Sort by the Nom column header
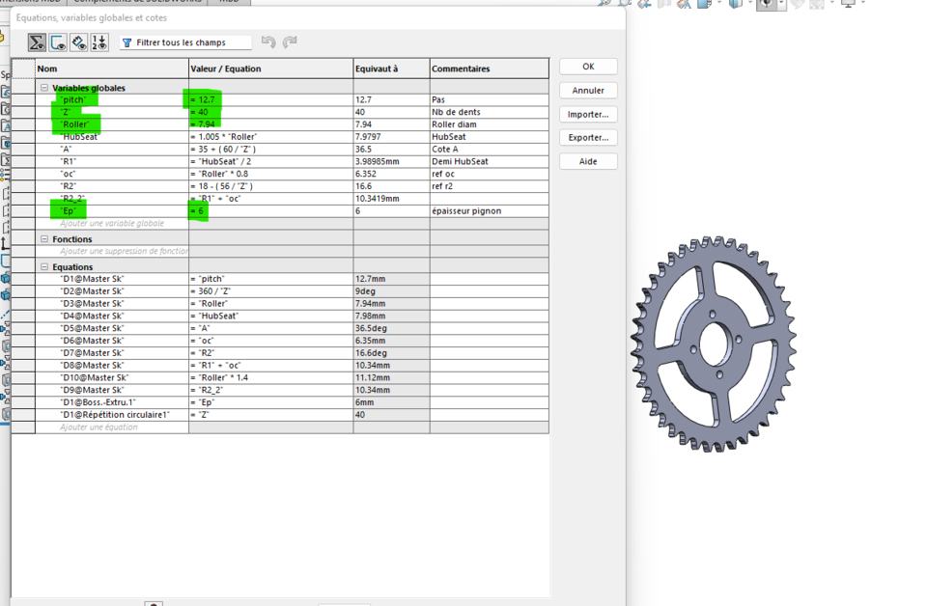The height and width of the screenshot is (606, 927). (x=111, y=69)
